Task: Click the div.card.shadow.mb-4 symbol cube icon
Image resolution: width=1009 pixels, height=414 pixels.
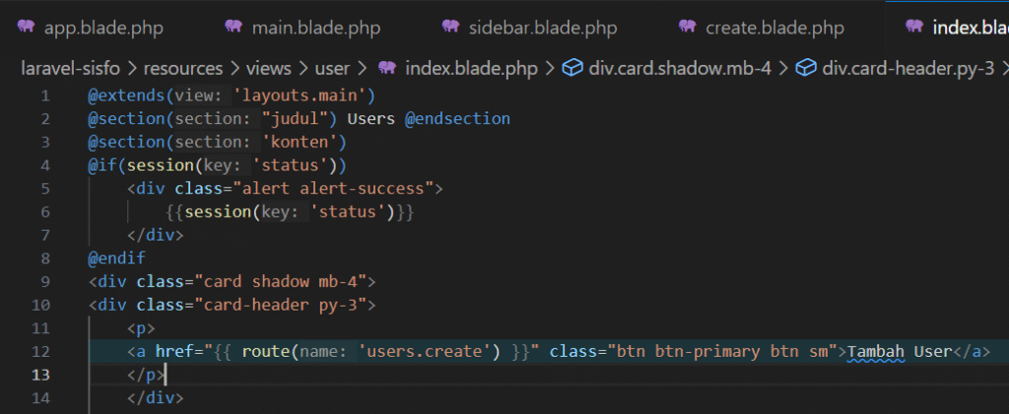Action: click(x=571, y=68)
